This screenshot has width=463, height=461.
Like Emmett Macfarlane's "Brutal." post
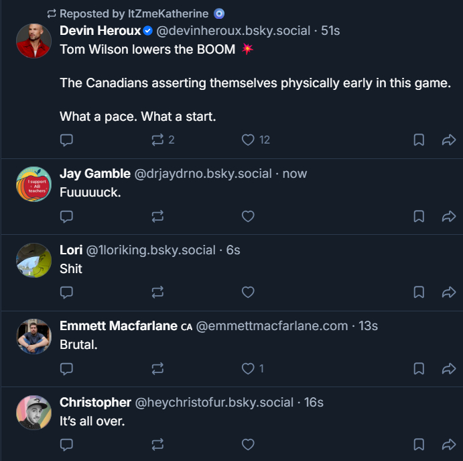[x=249, y=368]
